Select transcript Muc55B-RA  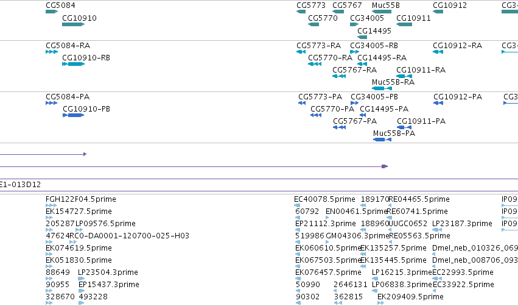pyautogui.click(x=382, y=88)
